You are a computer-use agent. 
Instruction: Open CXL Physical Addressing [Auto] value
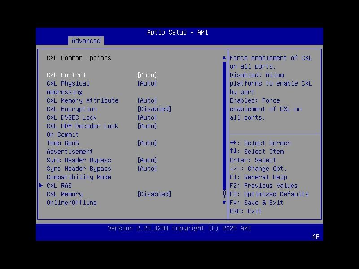coord(147,83)
